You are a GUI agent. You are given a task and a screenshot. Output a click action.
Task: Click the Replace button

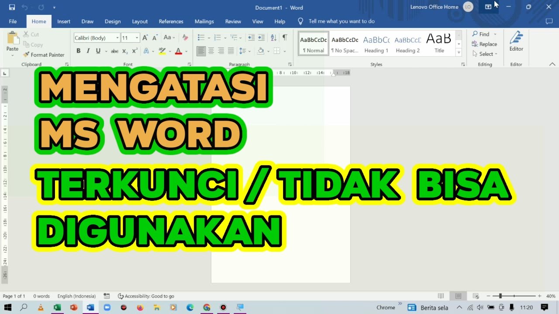point(484,44)
